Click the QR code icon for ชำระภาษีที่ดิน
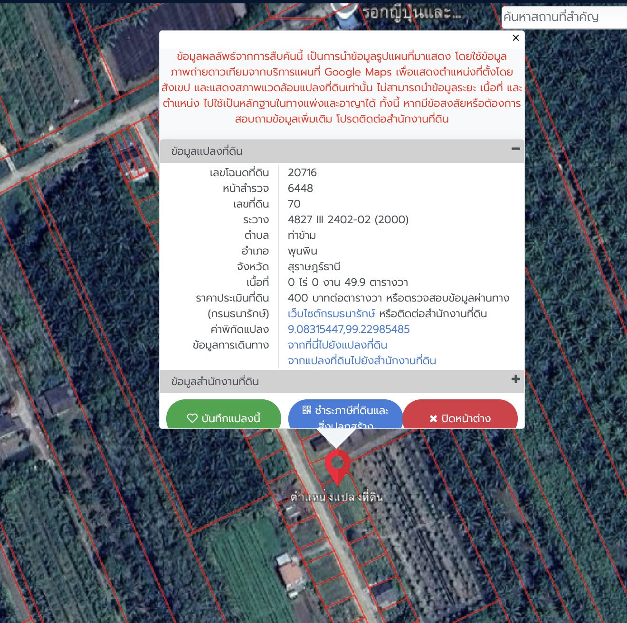627x623 pixels. click(x=307, y=410)
